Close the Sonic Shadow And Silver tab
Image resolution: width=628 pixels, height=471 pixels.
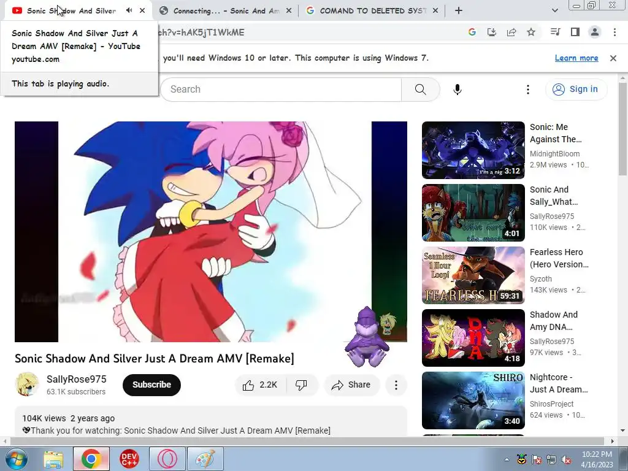[x=142, y=10]
